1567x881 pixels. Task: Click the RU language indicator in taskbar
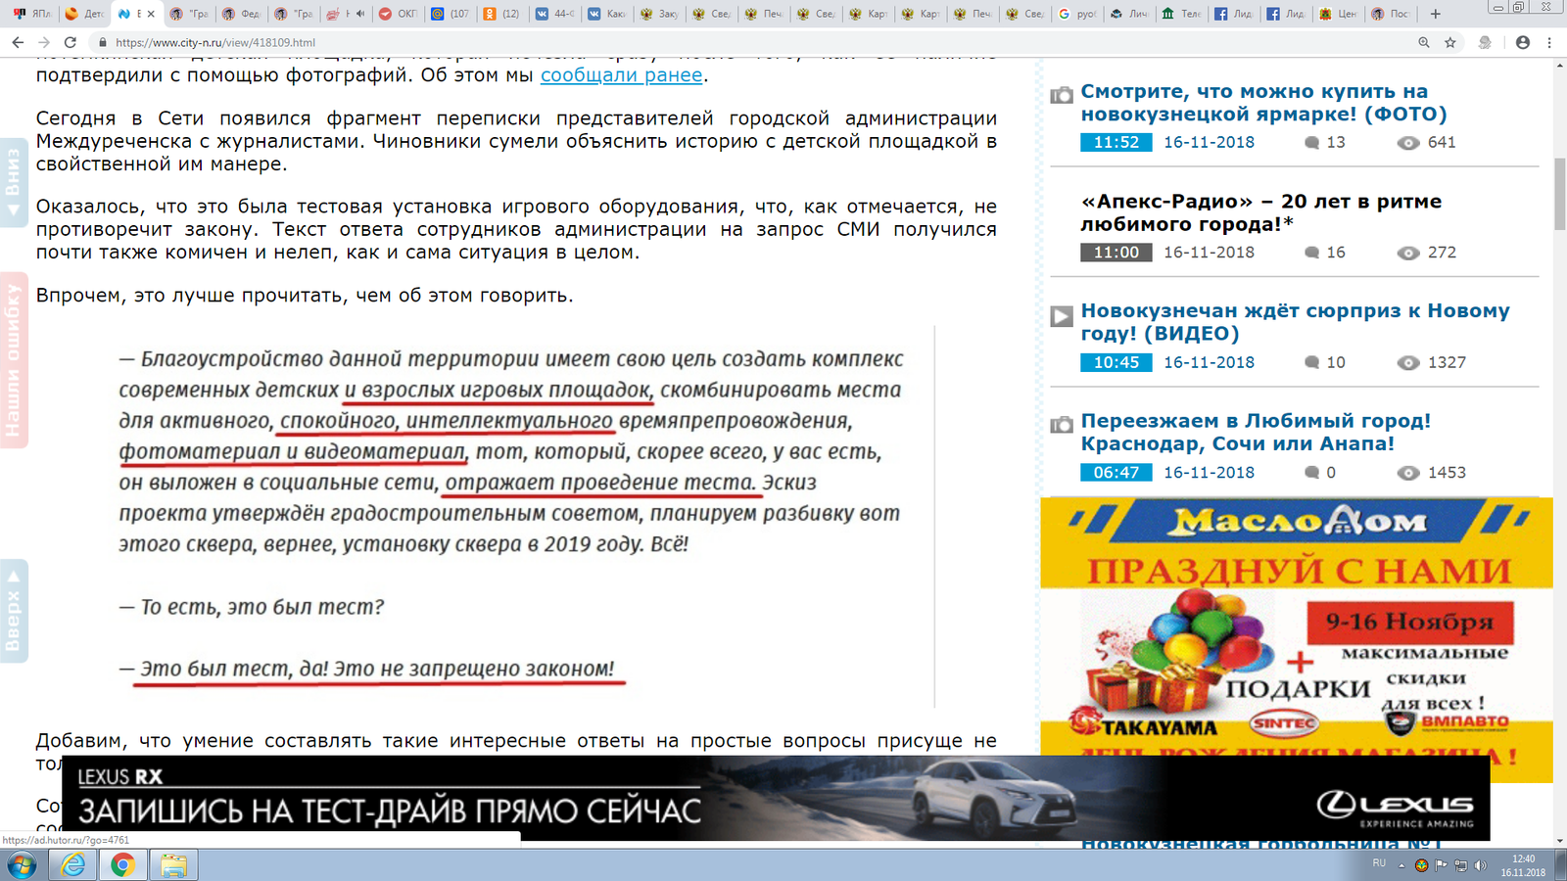click(x=1379, y=863)
